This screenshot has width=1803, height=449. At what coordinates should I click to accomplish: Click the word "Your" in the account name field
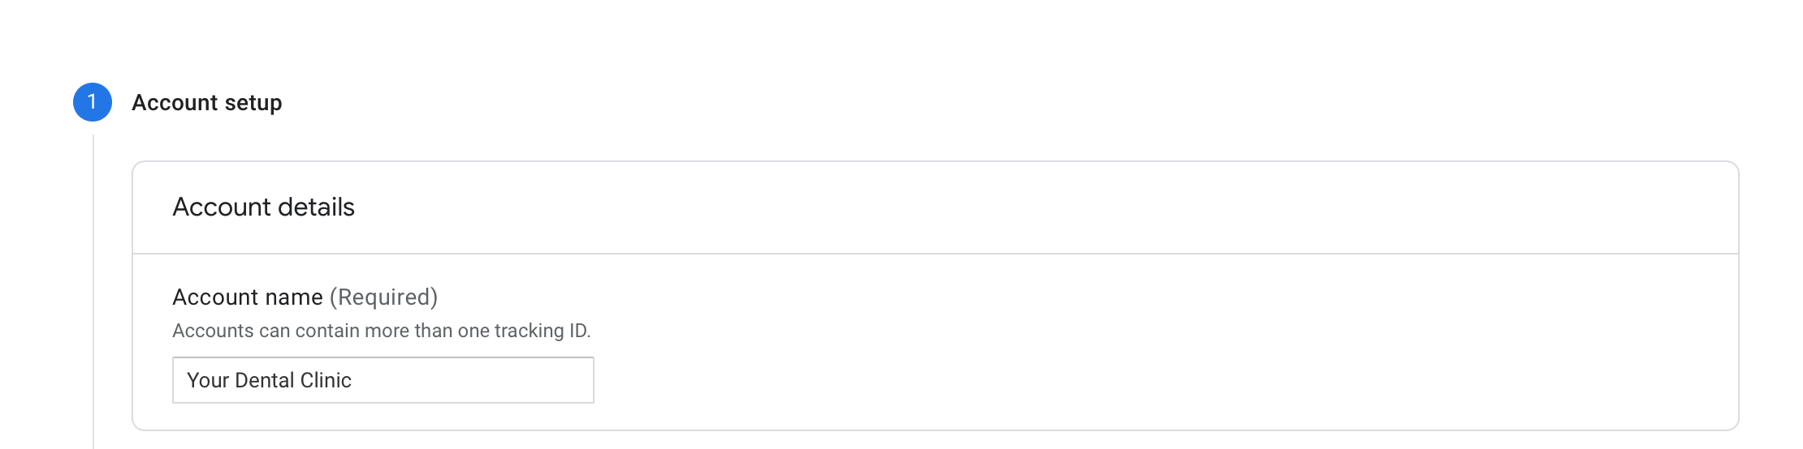click(208, 380)
